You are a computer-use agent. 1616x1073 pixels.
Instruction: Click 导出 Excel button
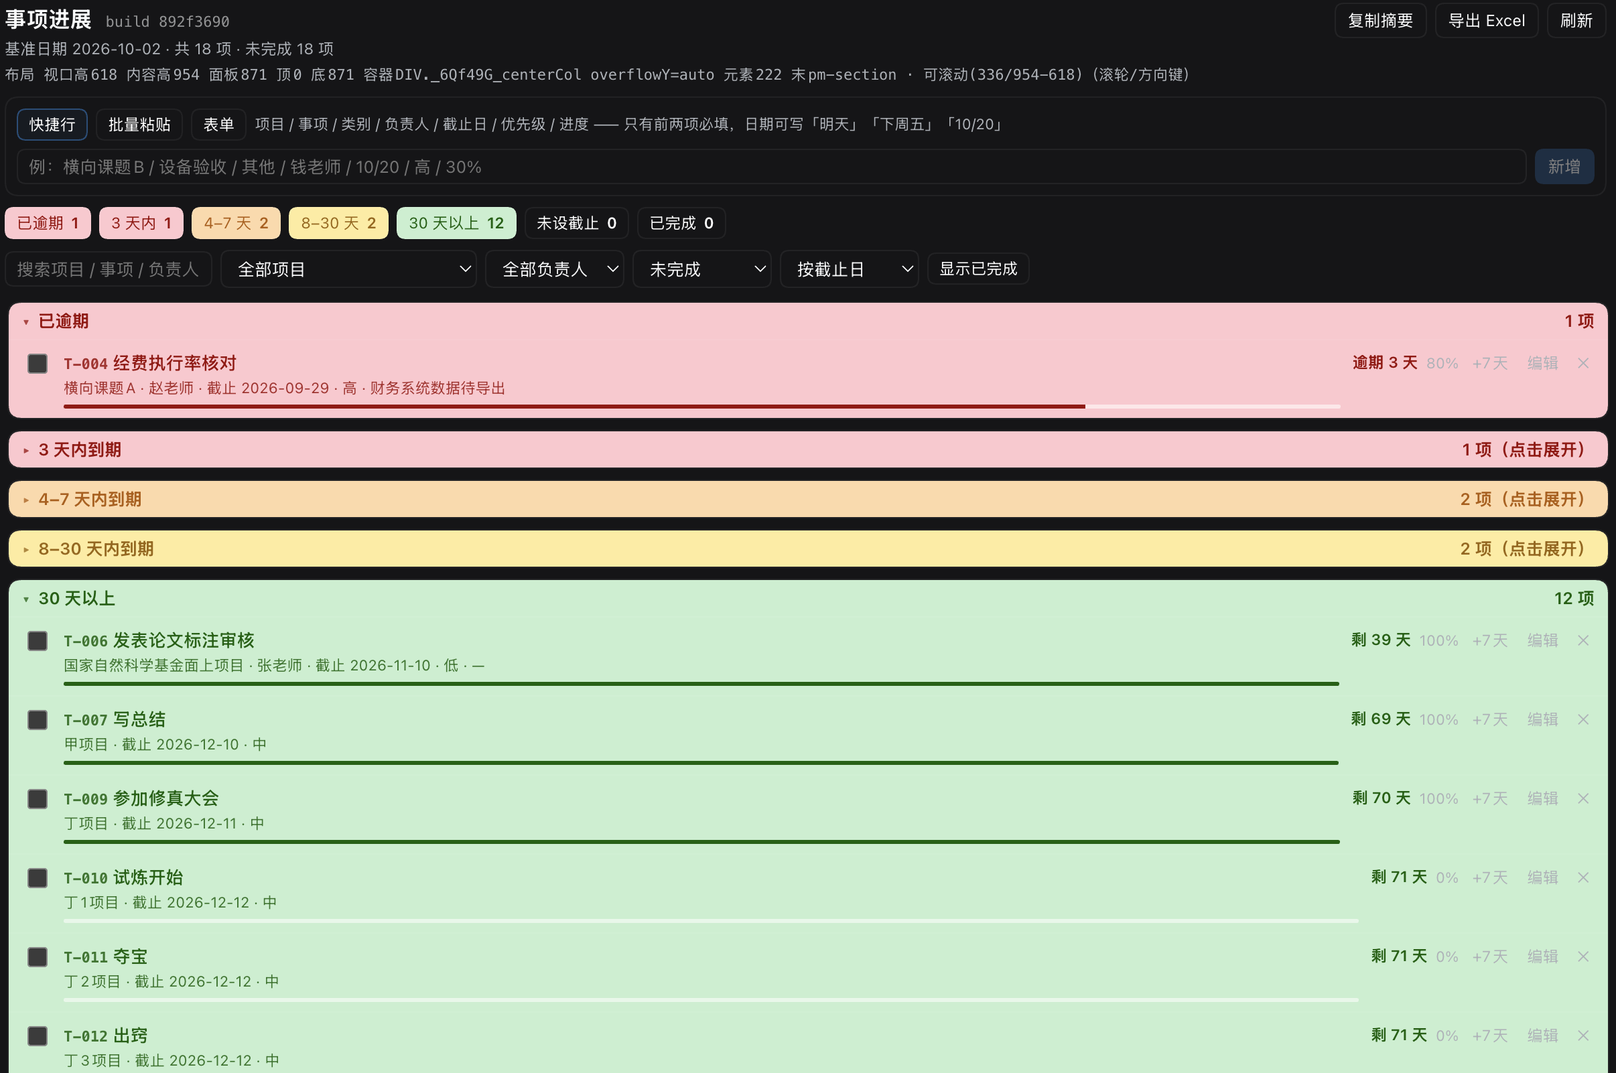[1487, 21]
